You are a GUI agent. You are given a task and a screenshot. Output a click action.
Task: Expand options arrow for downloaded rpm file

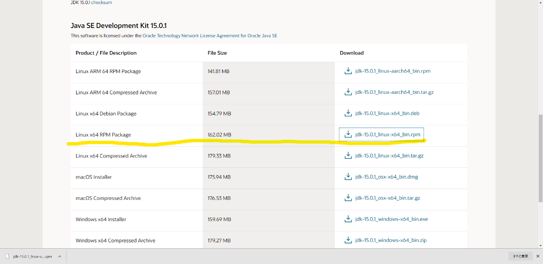(59, 256)
